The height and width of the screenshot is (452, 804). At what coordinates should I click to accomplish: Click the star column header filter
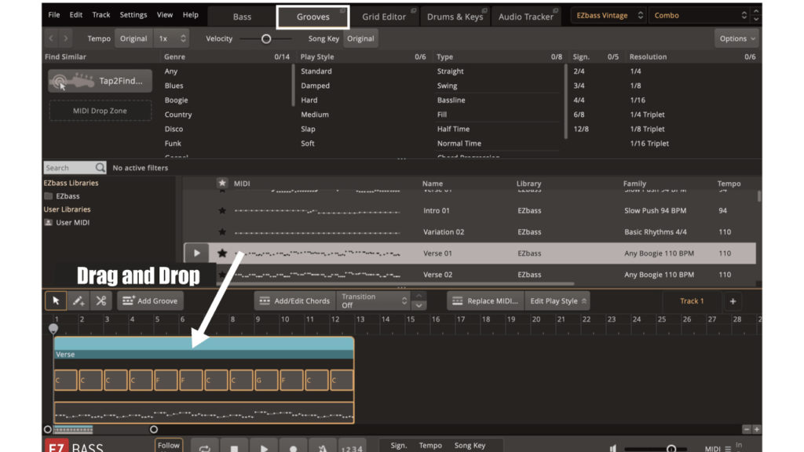pyautogui.click(x=222, y=183)
